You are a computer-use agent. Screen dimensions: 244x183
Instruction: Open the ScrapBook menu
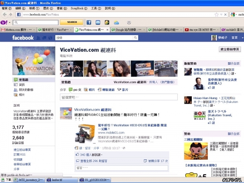(79, 8)
